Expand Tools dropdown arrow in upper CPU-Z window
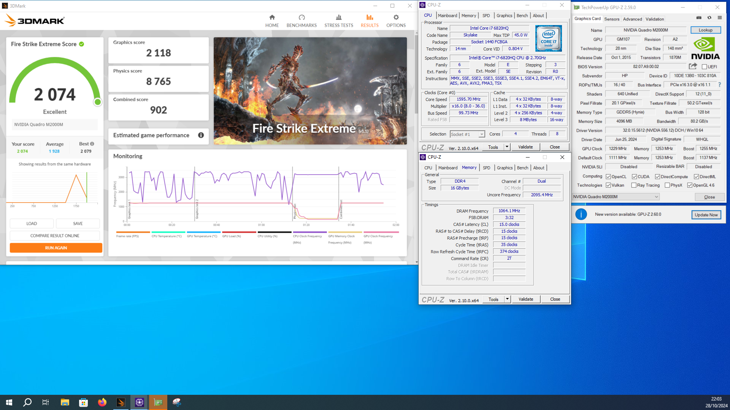The width and height of the screenshot is (730, 410). pos(507,147)
